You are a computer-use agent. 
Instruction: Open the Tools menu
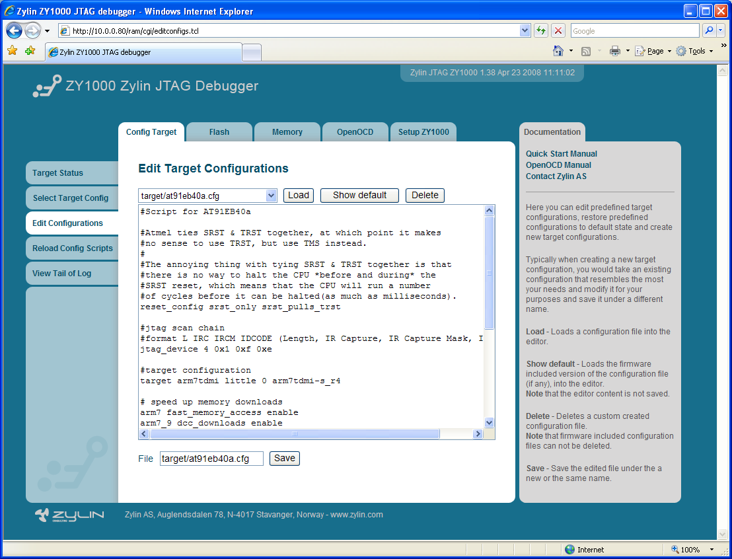click(694, 51)
